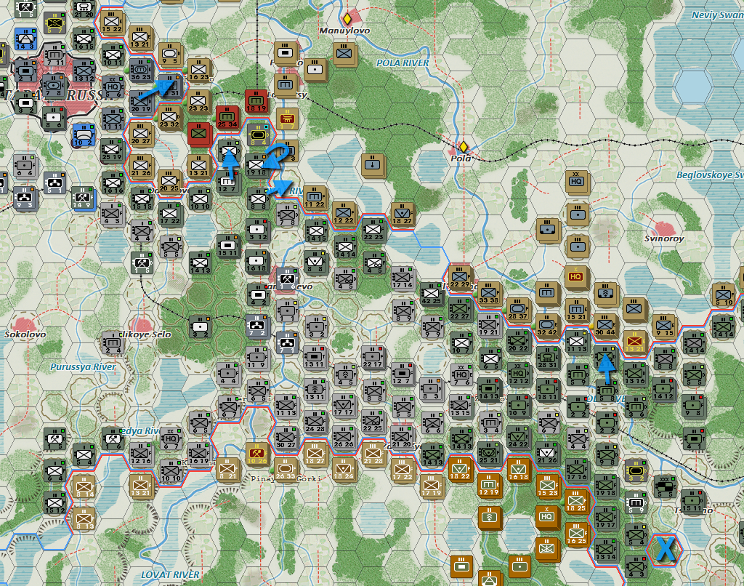Viewport: 744px width, 586px height.
Task: Select the tan infantry stack 33 38
Action: (489, 294)
